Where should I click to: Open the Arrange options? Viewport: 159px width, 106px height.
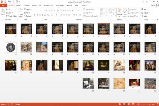[x=120, y=13]
